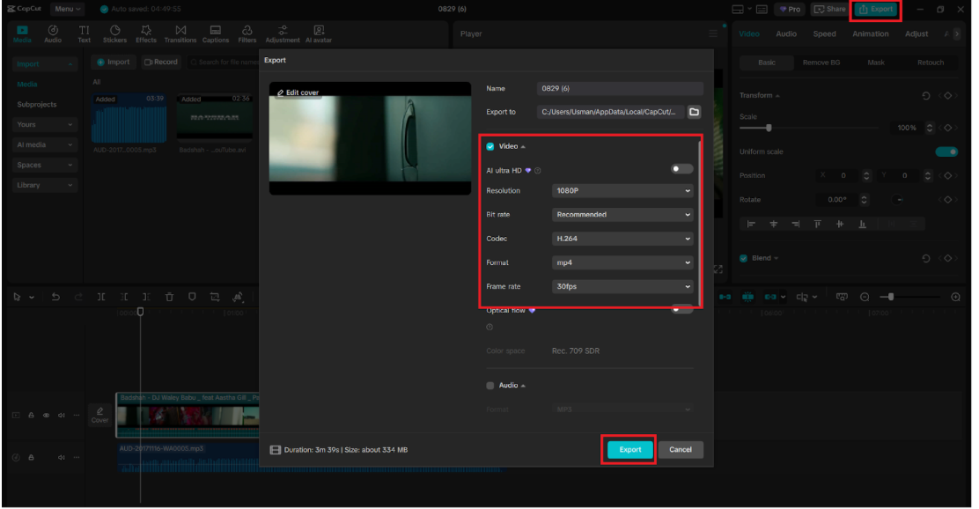Open the Frame rate dropdown showing 30fps
979x509 pixels.
623,286
